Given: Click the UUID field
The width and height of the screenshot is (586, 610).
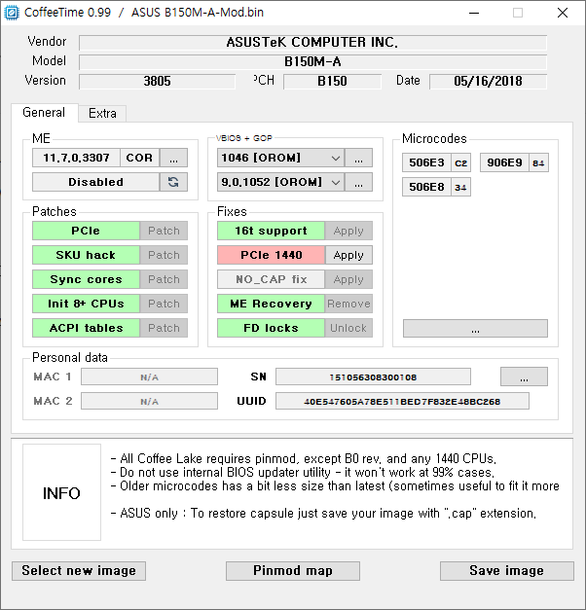Looking at the screenshot, I should coord(402,401).
